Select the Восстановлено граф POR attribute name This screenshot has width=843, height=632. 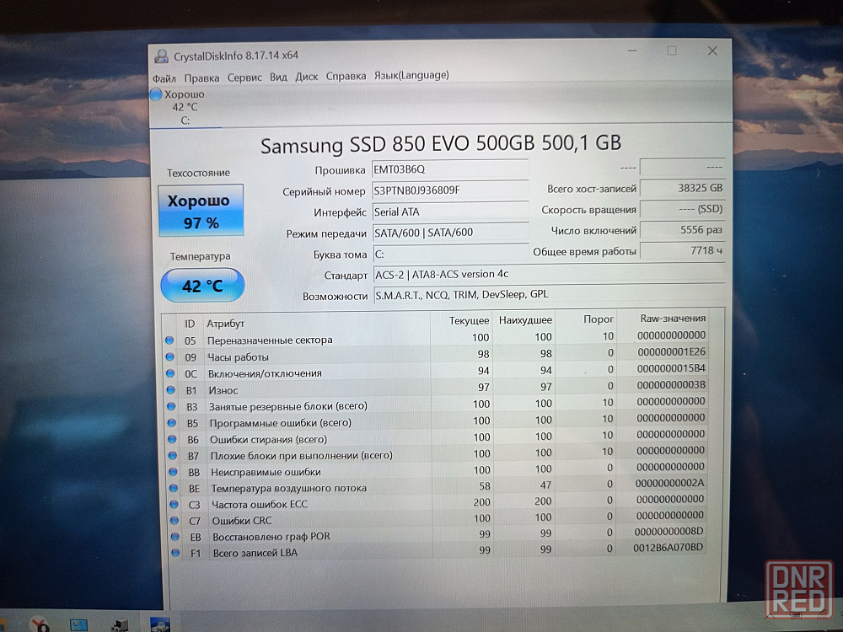click(271, 537)
